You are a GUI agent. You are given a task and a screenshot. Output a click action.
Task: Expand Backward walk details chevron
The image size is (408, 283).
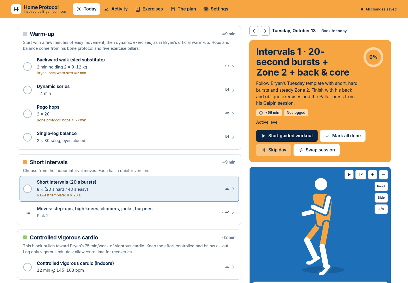[x=233, y=67]
